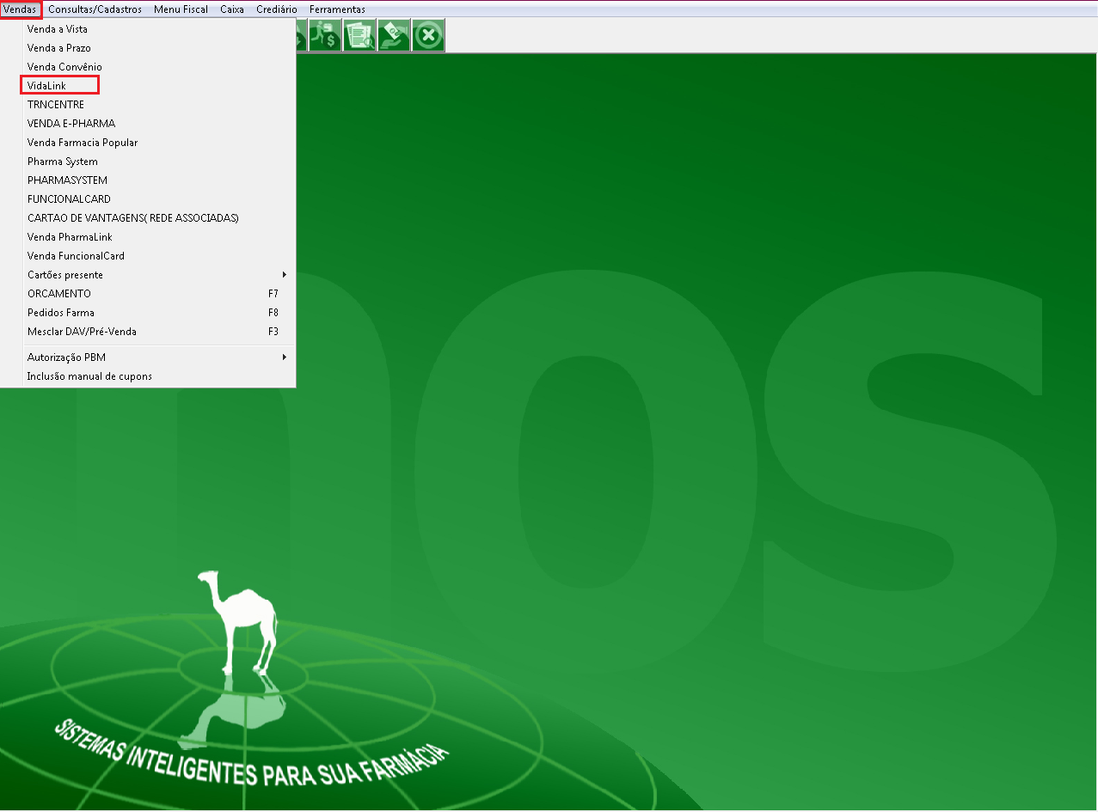Choose CARTAO DE VANTAGENS menu entry
This screenshot has height=812, width=1098.
coord(132,218)
